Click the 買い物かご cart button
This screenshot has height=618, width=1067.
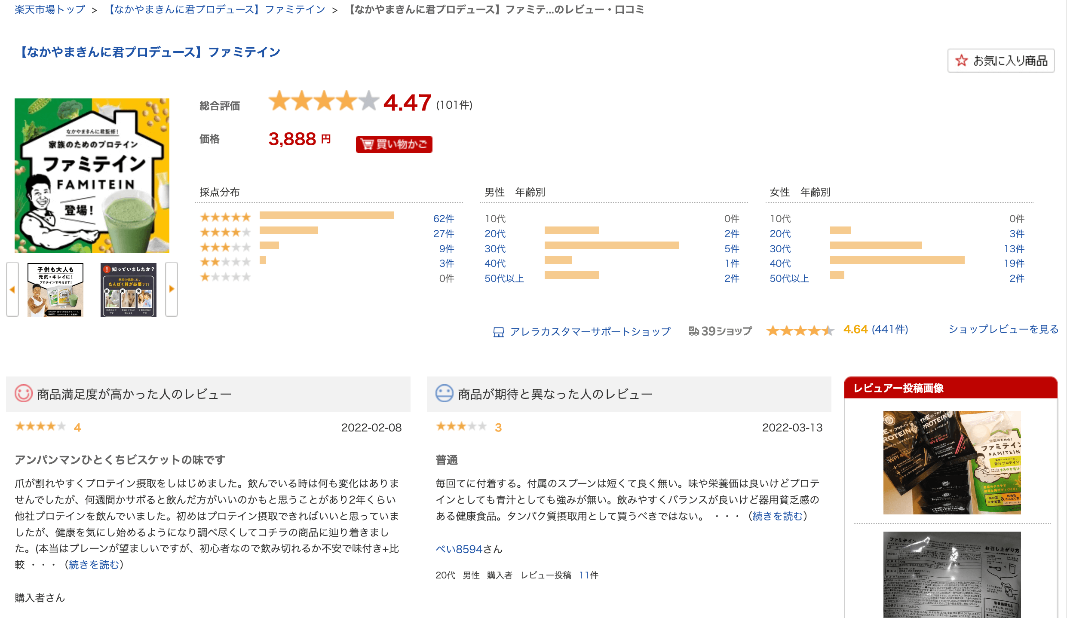pyautogui.click(x=394, y=144)
